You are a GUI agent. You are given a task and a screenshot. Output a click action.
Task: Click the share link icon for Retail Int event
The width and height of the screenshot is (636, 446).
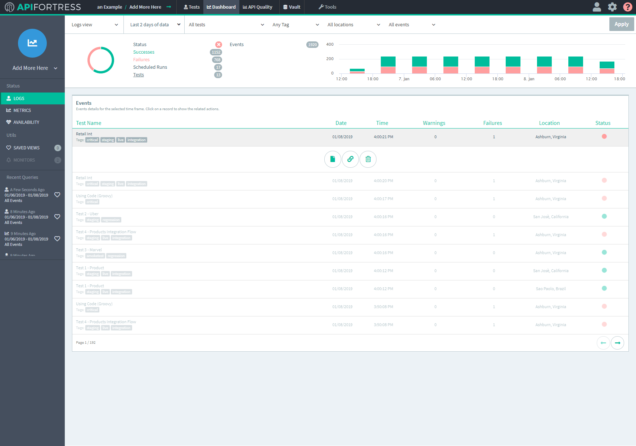(350, 159)
